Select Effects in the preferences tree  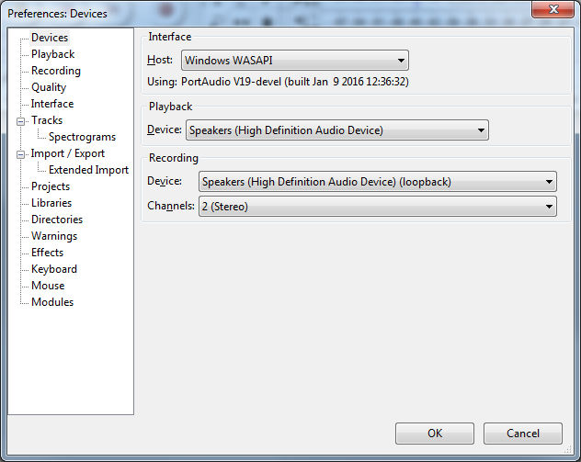(47, 253)
